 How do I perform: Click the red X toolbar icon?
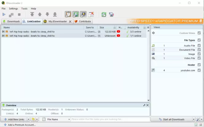[x=91, y=14]
